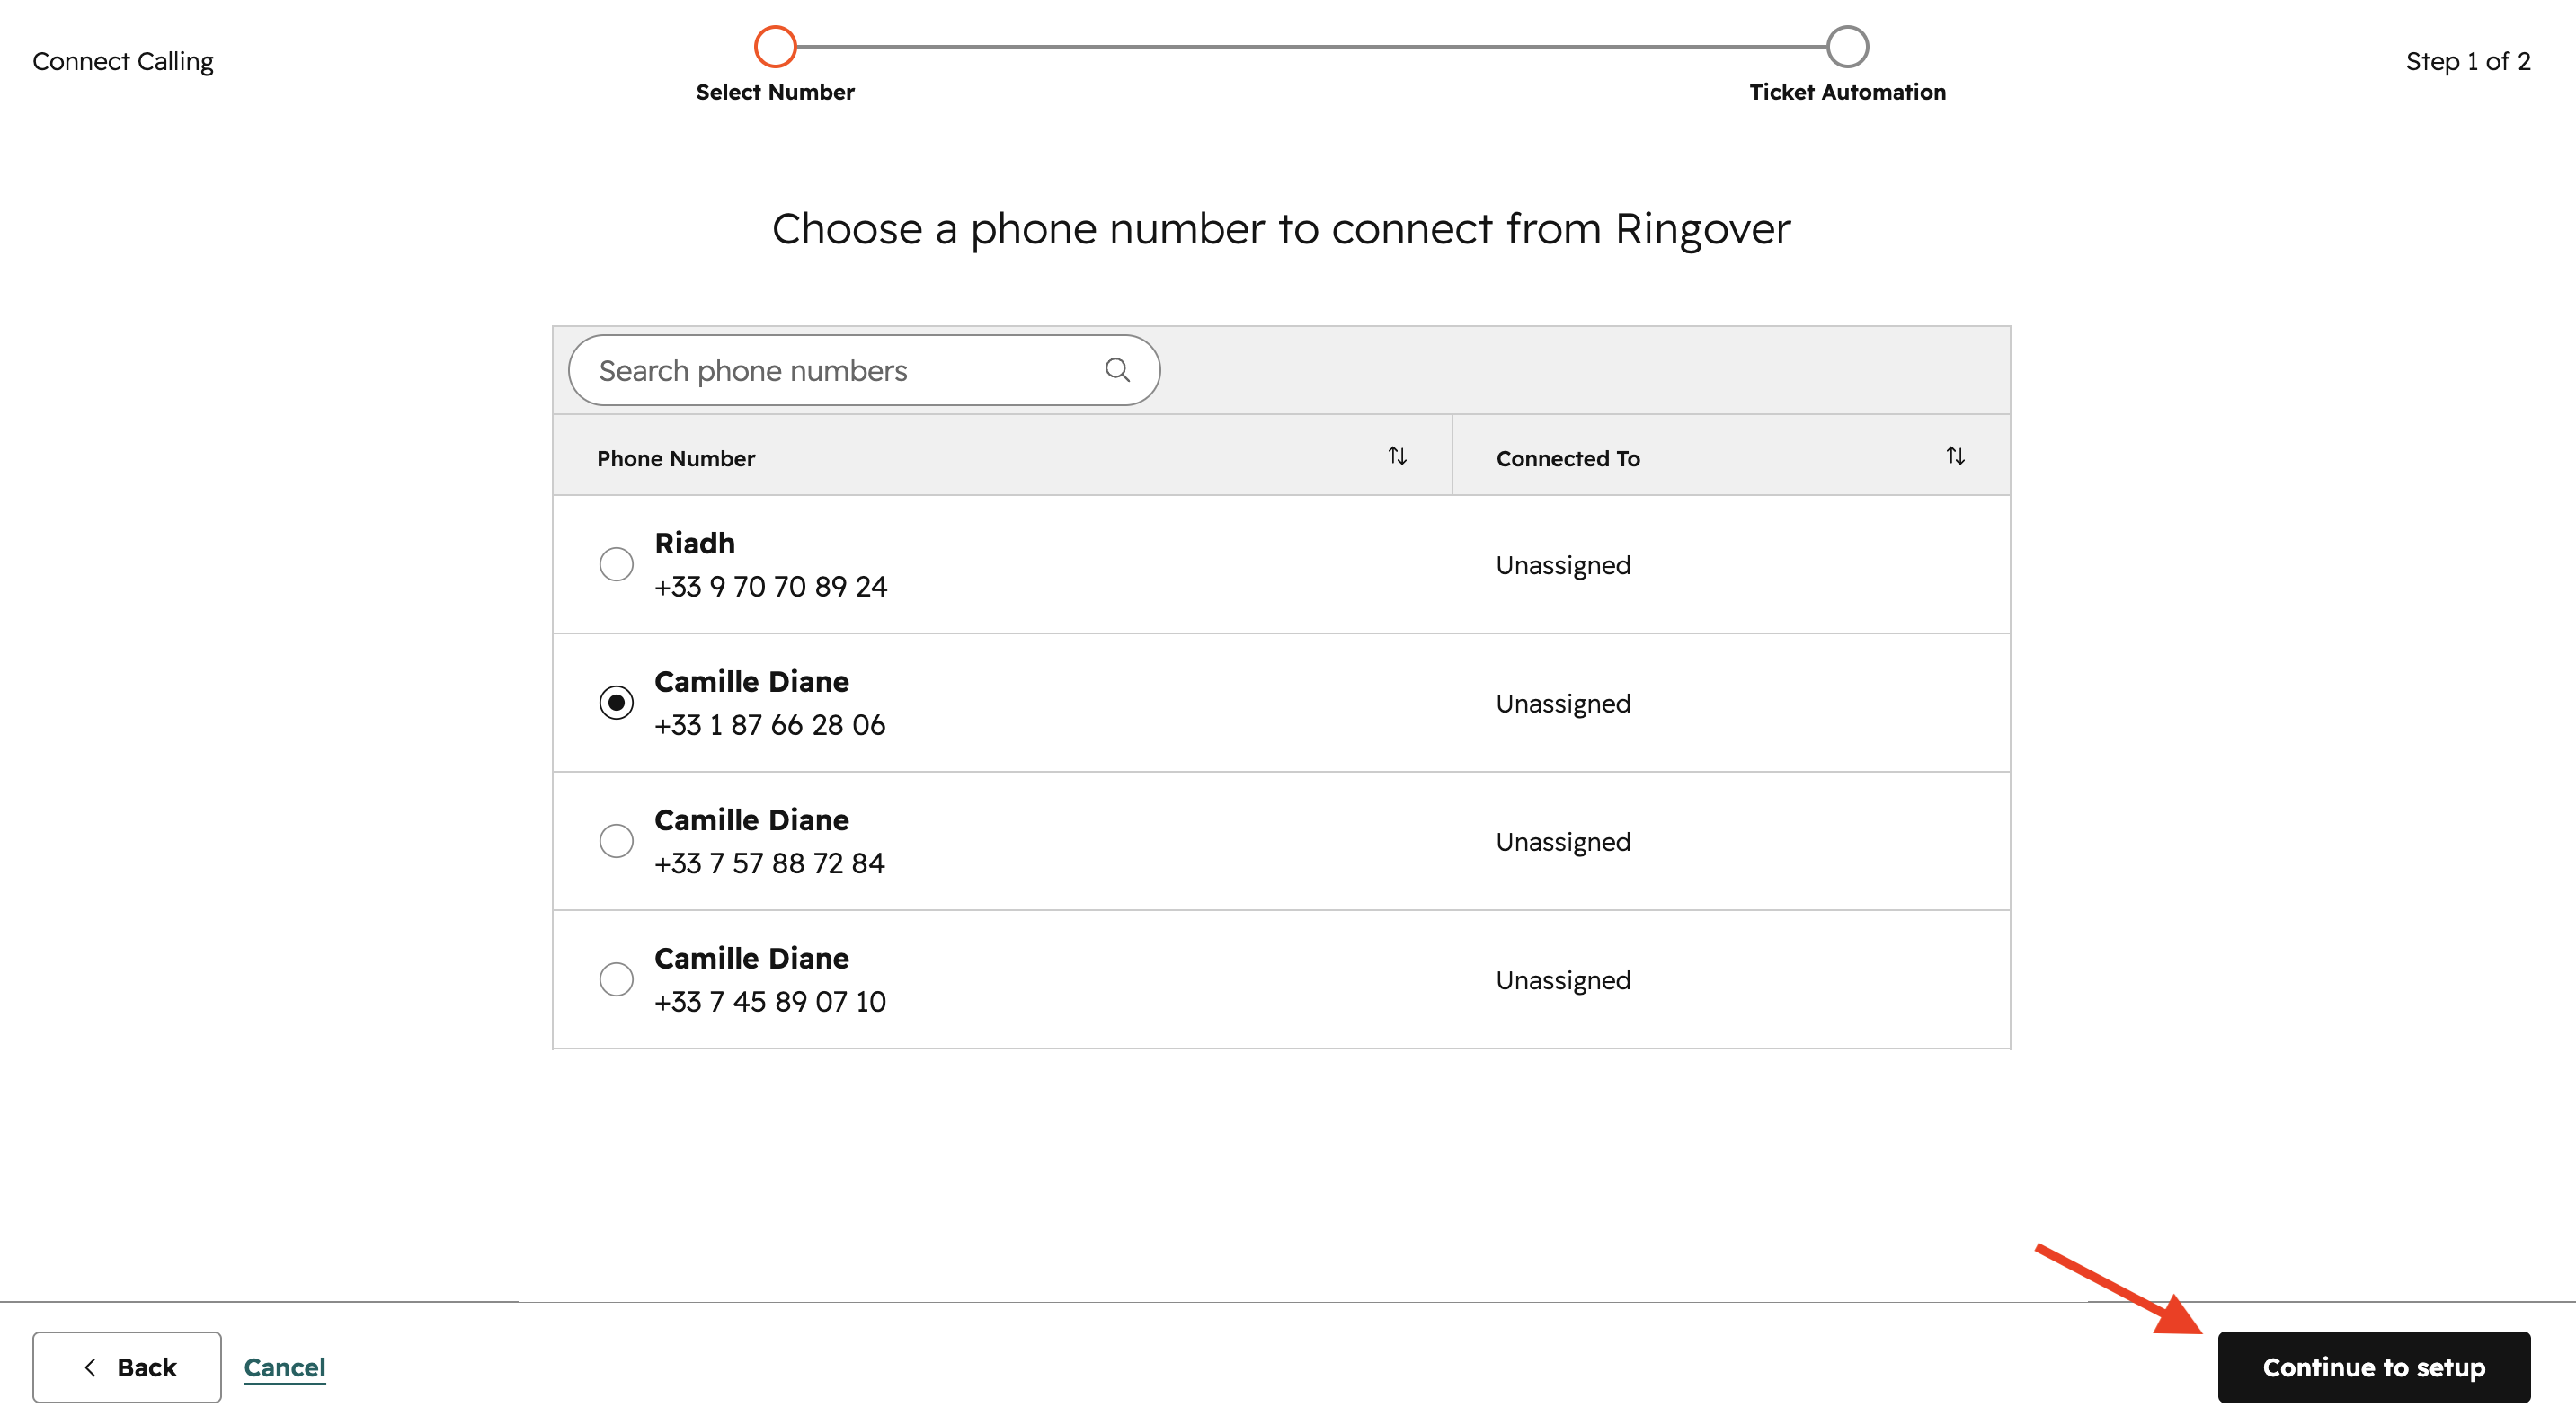This screenshot has height=1425, width=2576.
Task: Click the Ticket Automation step circle
Action: point(1847,46)
